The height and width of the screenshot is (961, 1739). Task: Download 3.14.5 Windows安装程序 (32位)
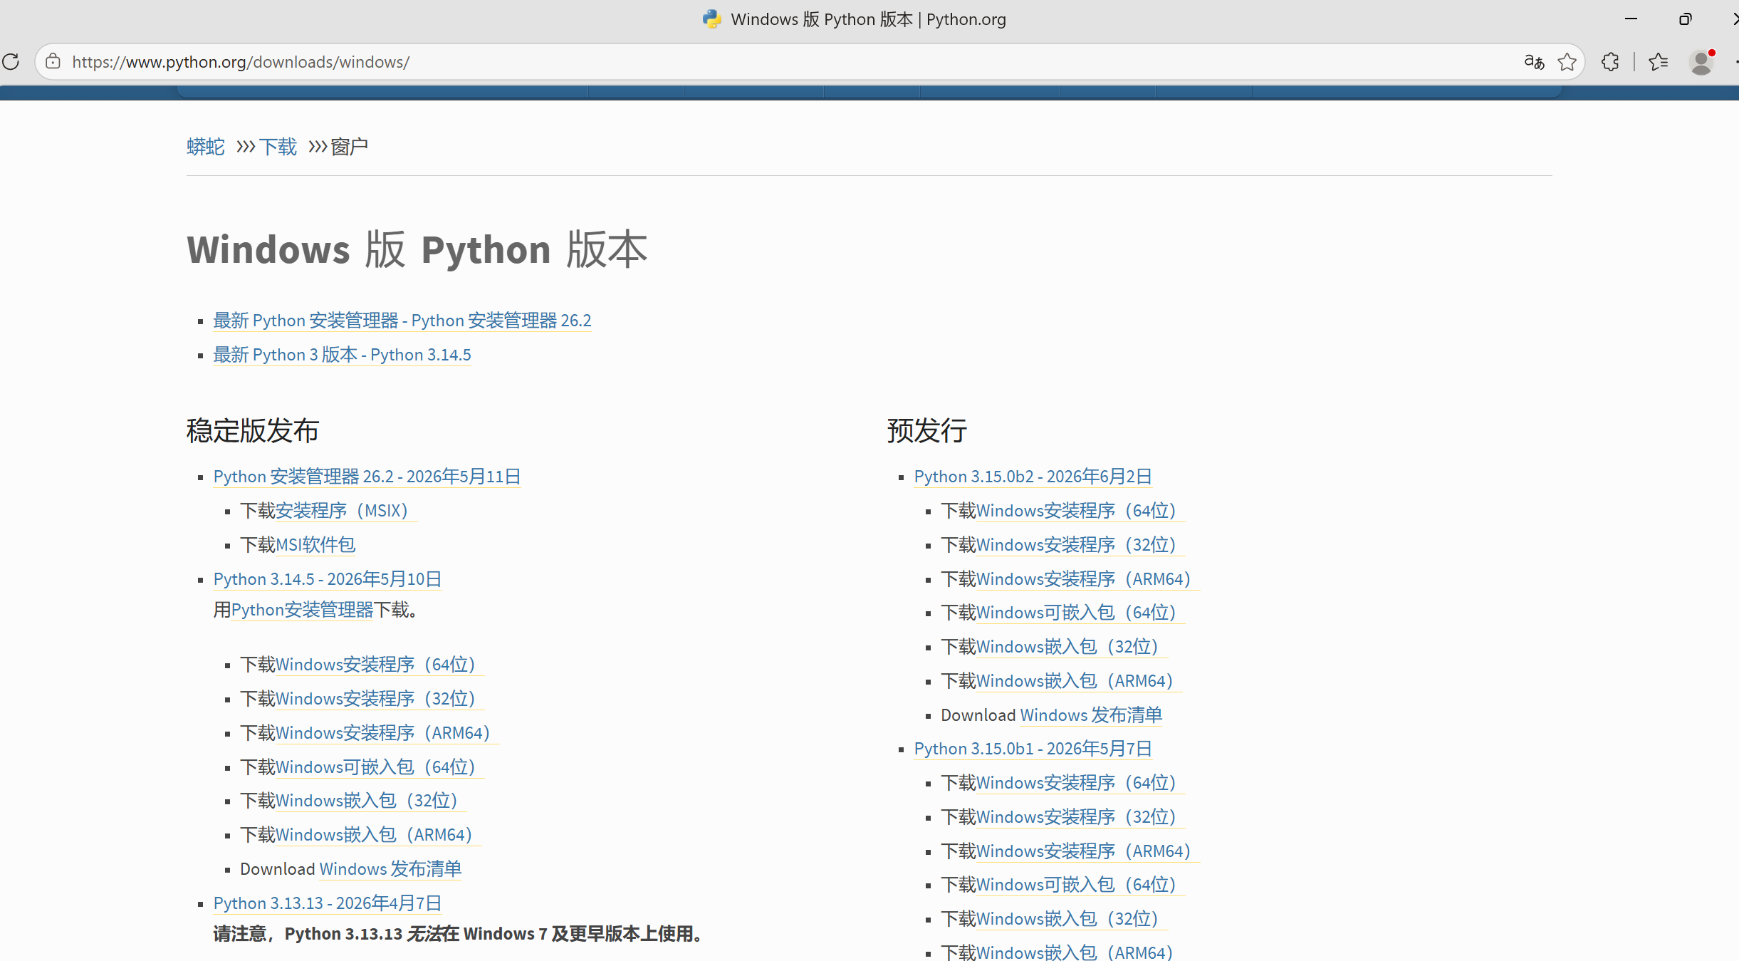(380, 699)
